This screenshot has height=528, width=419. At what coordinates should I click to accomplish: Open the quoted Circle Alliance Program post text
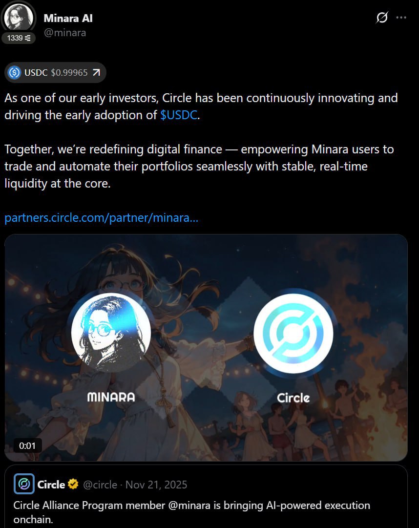pyautogui.click(x=192, y=512)
